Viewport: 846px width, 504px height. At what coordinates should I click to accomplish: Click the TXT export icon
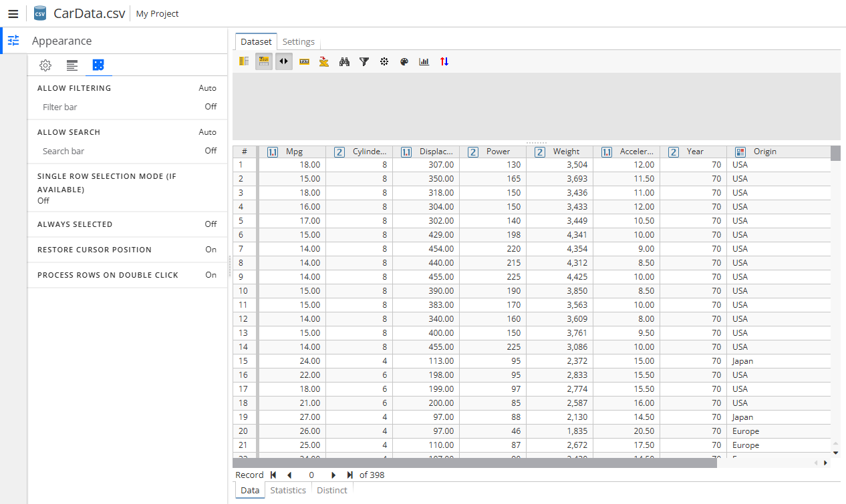pyautogui.click(x=304, y=61)
